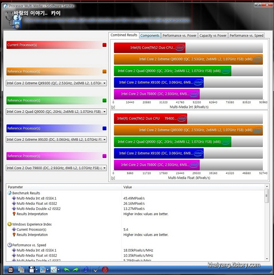The height and width of the screenshot is (275, 274).
Task: Open the save icon's dropdown arrow
Action: pos(37,270)
